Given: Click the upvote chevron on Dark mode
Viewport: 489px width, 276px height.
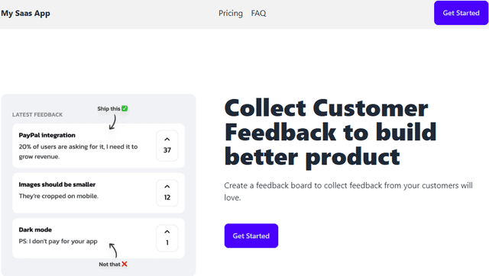Looking at the screenshot, I should [167, 232].
